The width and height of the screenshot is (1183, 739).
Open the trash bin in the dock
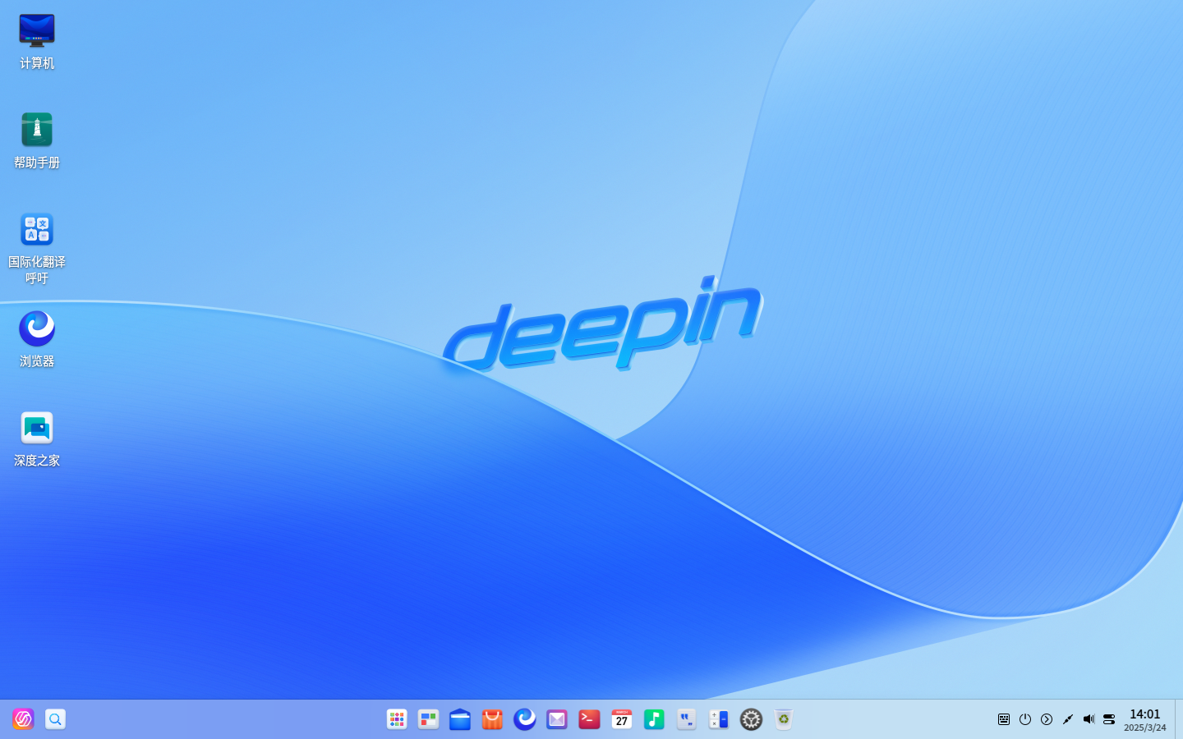tap(784, 719)
